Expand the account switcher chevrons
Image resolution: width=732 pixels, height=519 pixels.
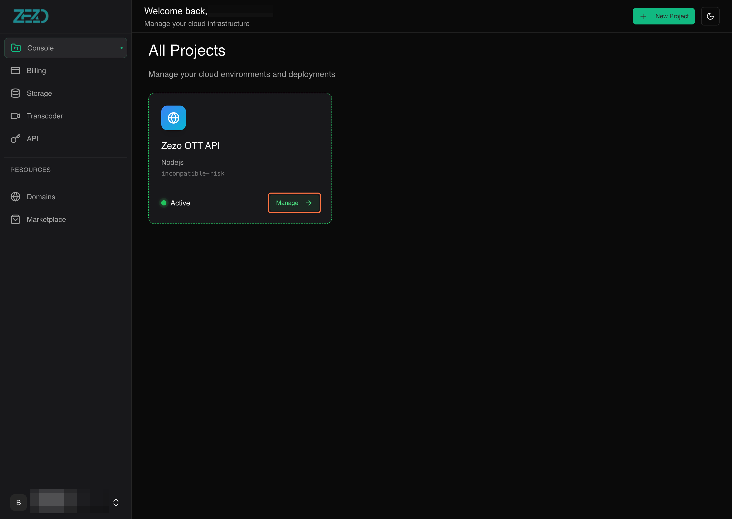point(116,502)
